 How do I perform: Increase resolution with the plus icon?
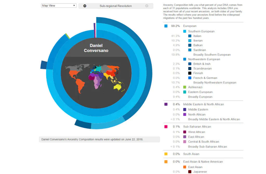(147, 6)
